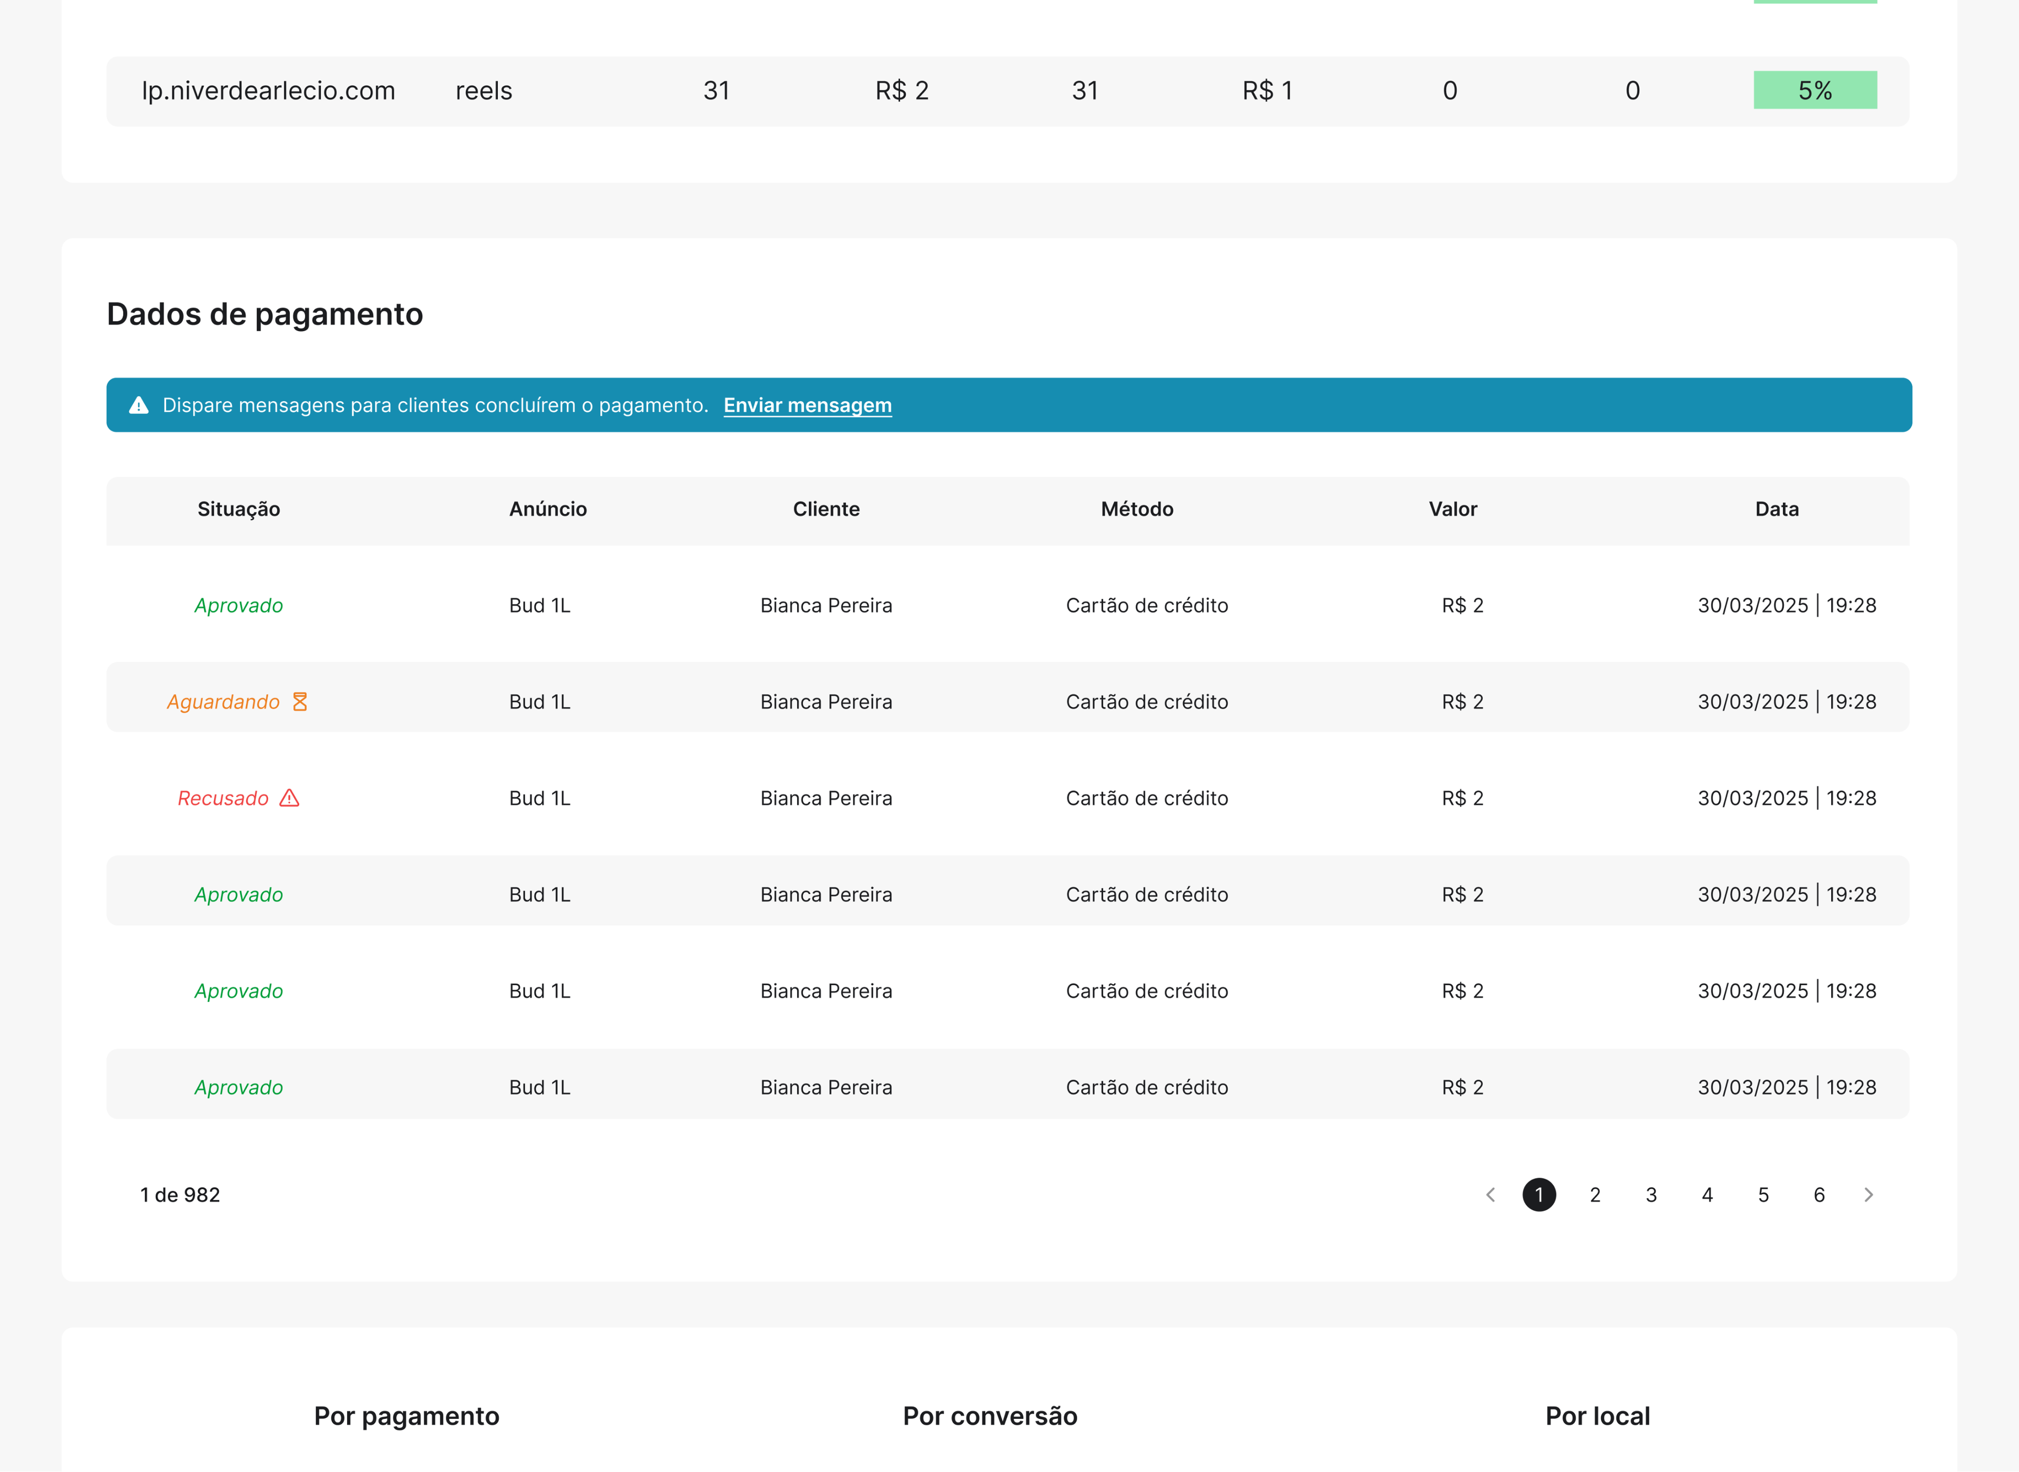Select page 2 in pagination
The height and width of the screenshot is (1472, 2019).
tap(1595, 1195)
